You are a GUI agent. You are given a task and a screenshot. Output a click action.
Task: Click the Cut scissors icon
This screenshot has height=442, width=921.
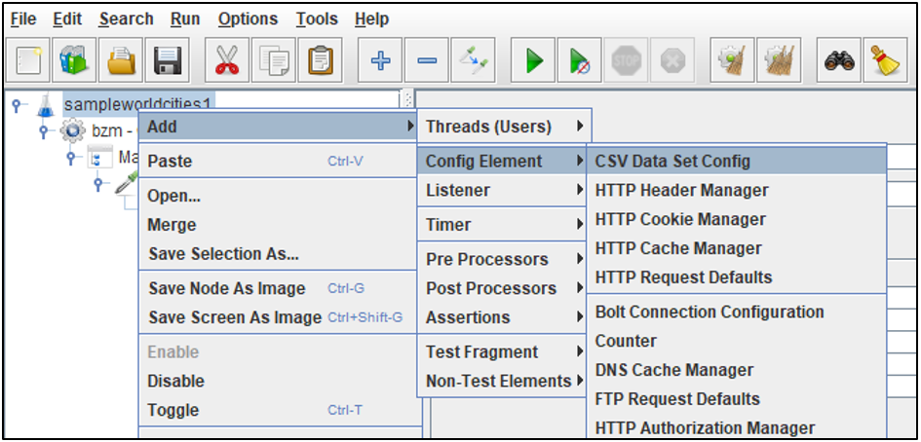227,61
